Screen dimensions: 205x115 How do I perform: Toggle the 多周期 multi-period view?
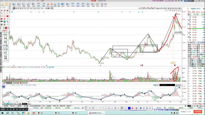pos(47,9)
